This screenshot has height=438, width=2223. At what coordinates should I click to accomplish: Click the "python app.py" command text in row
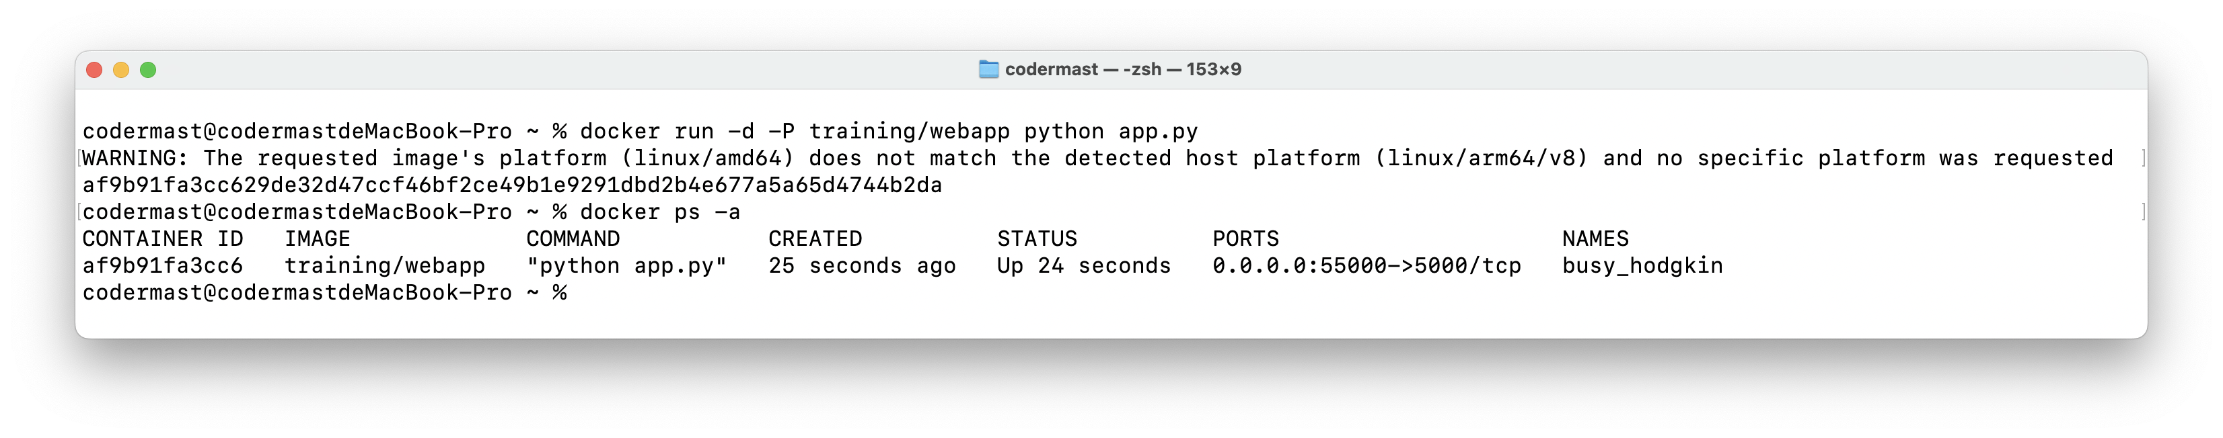pos(626,265)
